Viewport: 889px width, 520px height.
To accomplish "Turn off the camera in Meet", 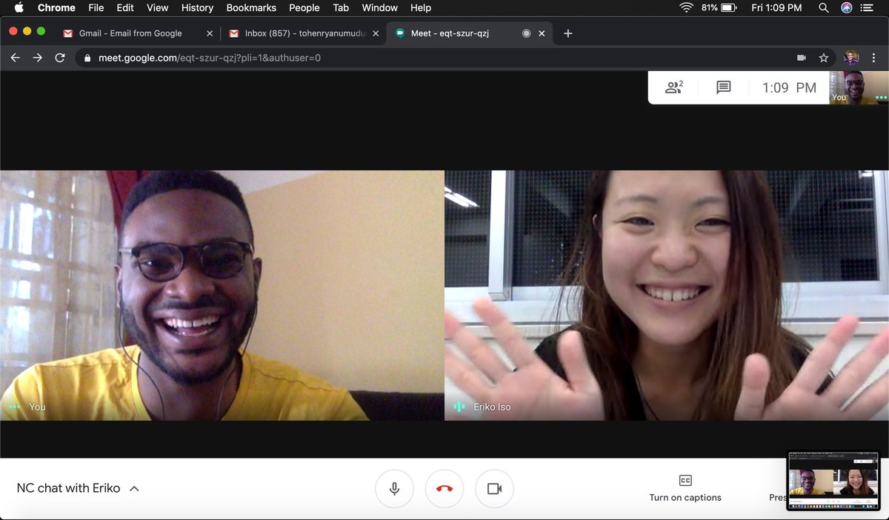I will point(494,489).
